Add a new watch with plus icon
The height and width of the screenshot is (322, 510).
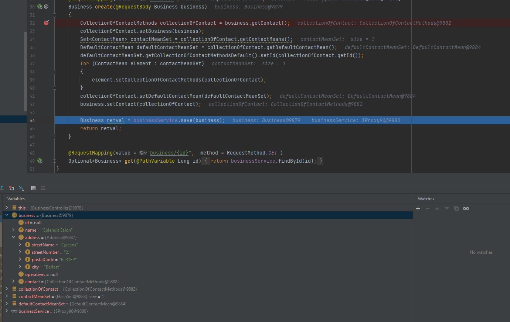click(418, 208)
